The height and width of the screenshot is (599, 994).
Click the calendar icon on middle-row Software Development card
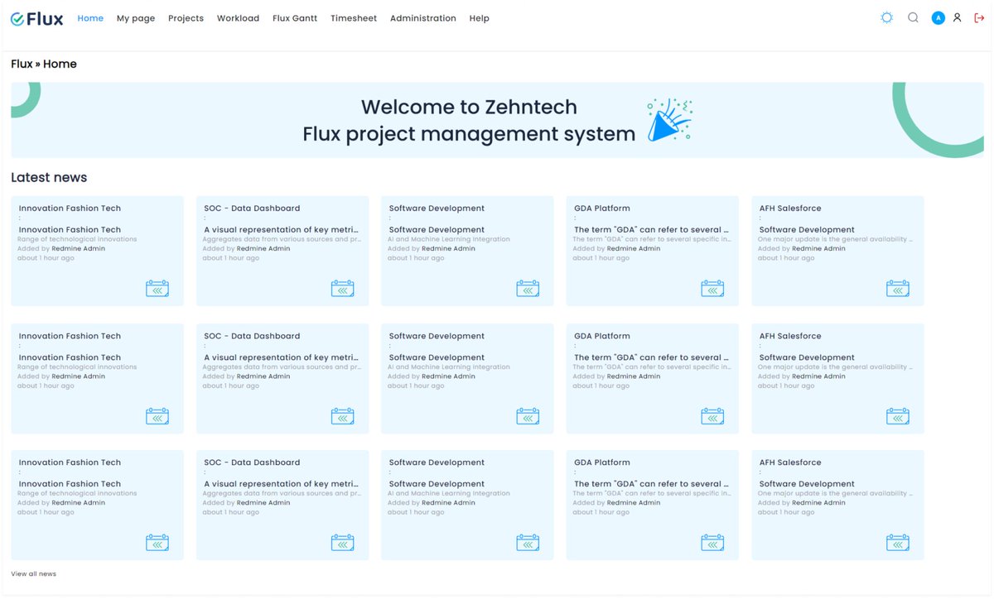tap(528, 416)
